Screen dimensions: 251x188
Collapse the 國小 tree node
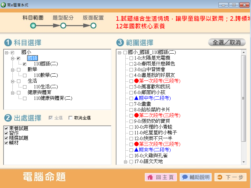pos(7,53)
